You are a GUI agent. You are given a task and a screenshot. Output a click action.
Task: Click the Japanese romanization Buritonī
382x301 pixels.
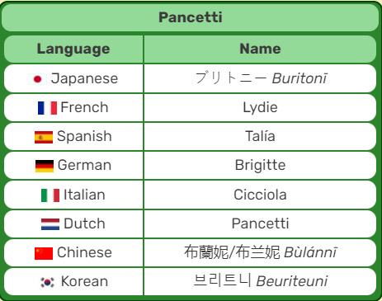tap(299, 78)
